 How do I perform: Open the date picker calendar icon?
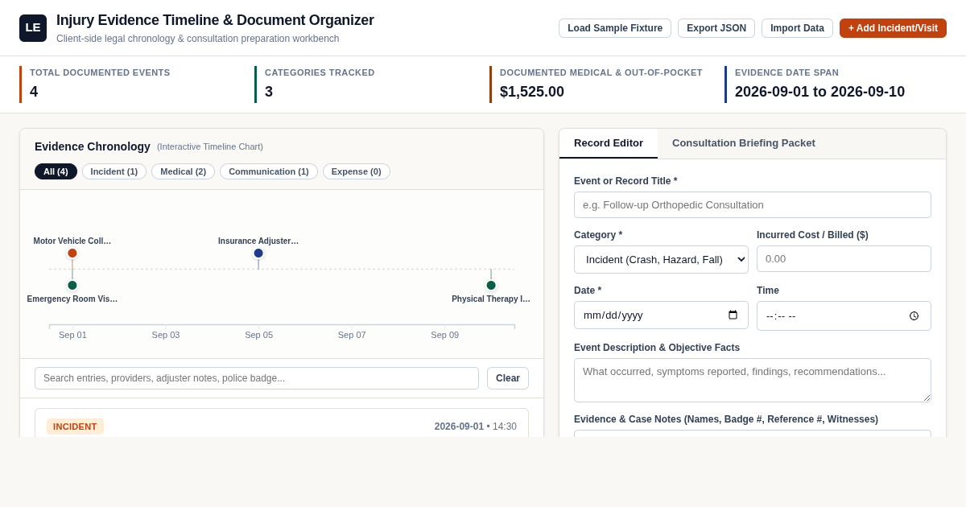point(733,315)
